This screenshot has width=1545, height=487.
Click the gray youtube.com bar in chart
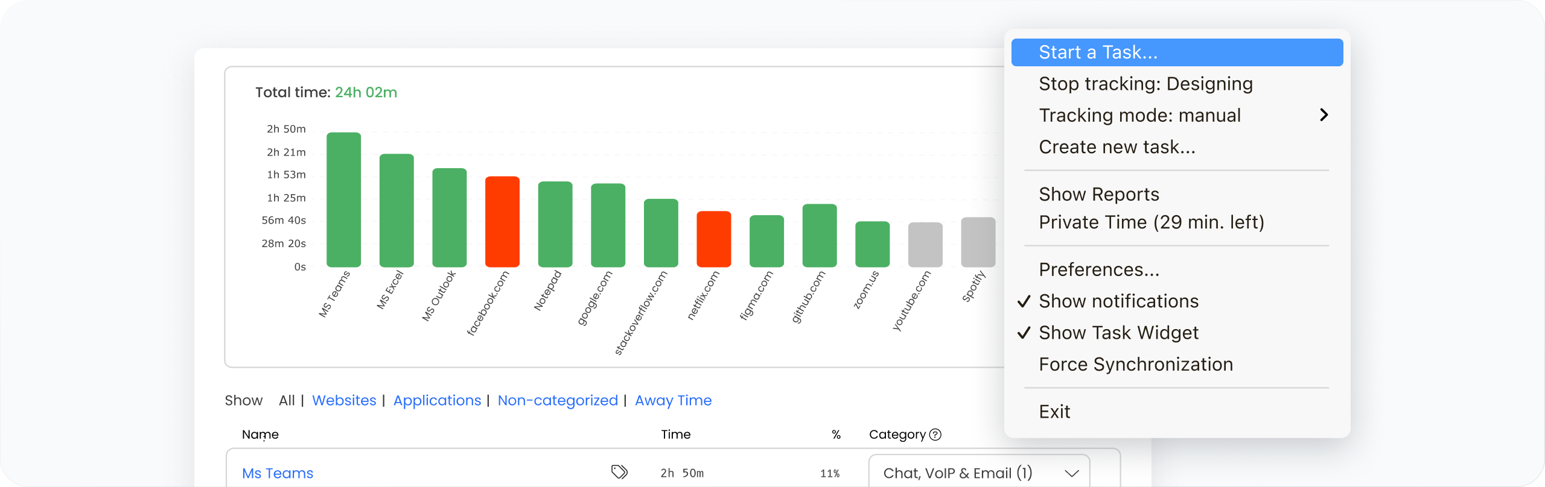pos(925,245)
